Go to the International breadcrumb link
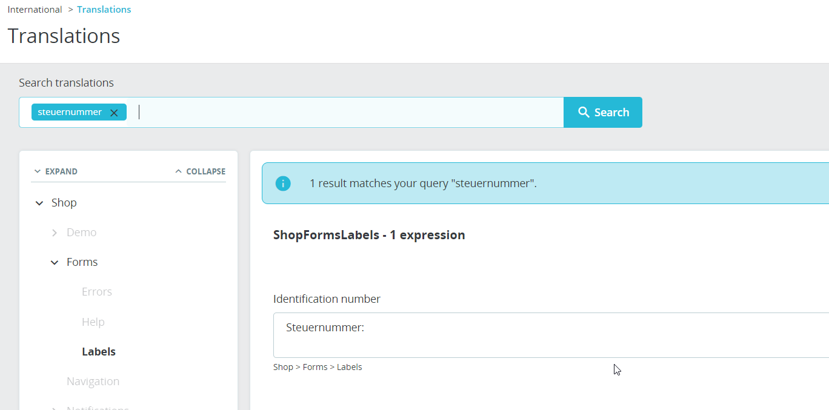The height and width of the screenshot is (410, 829). [x=35, y=10]
